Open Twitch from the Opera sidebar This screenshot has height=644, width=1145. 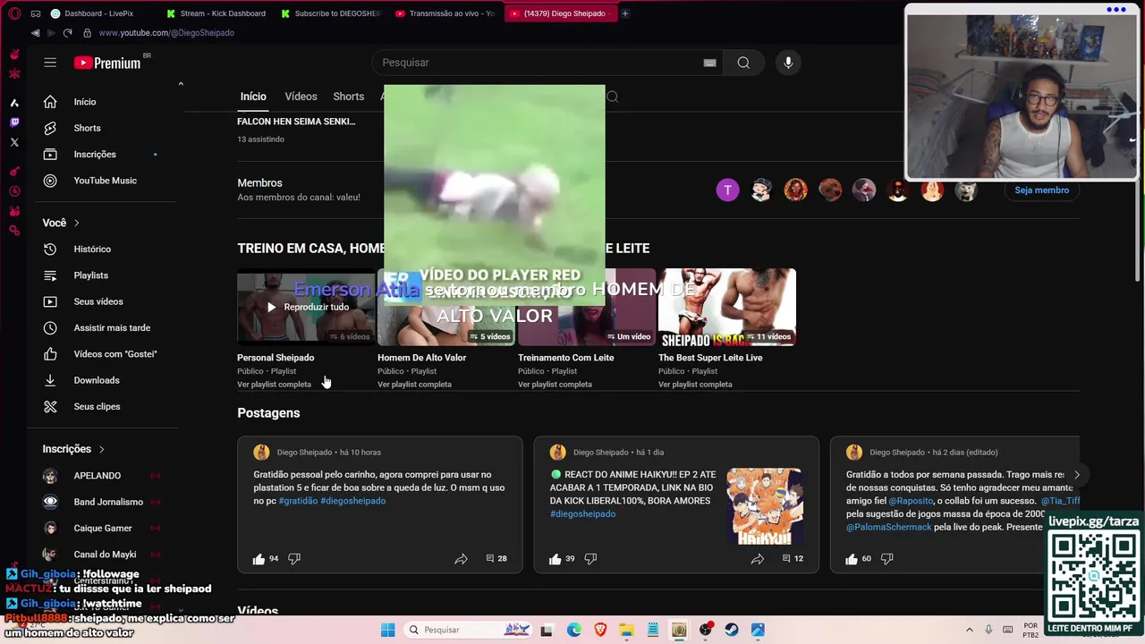click(14, 123)
